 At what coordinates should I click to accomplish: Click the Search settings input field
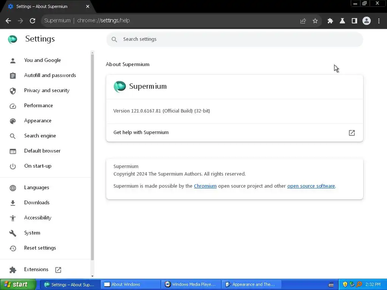[x=234, y=39]
